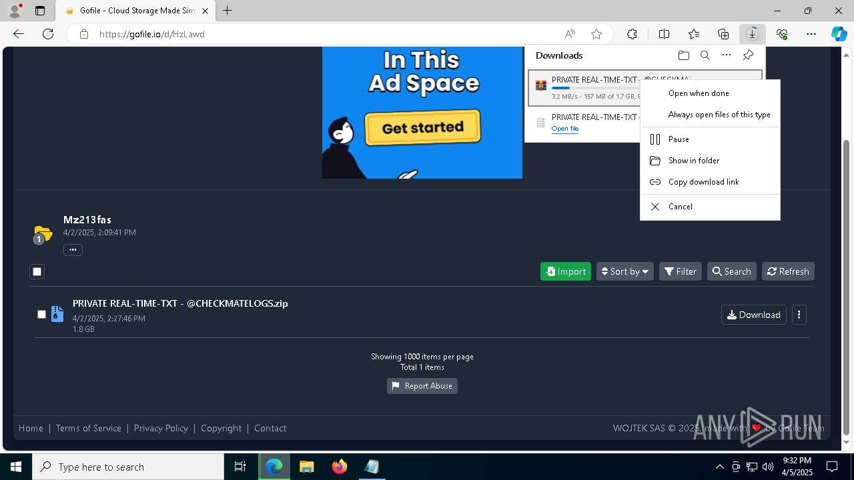Click the page vertical scrollbar

coord(847,287)
